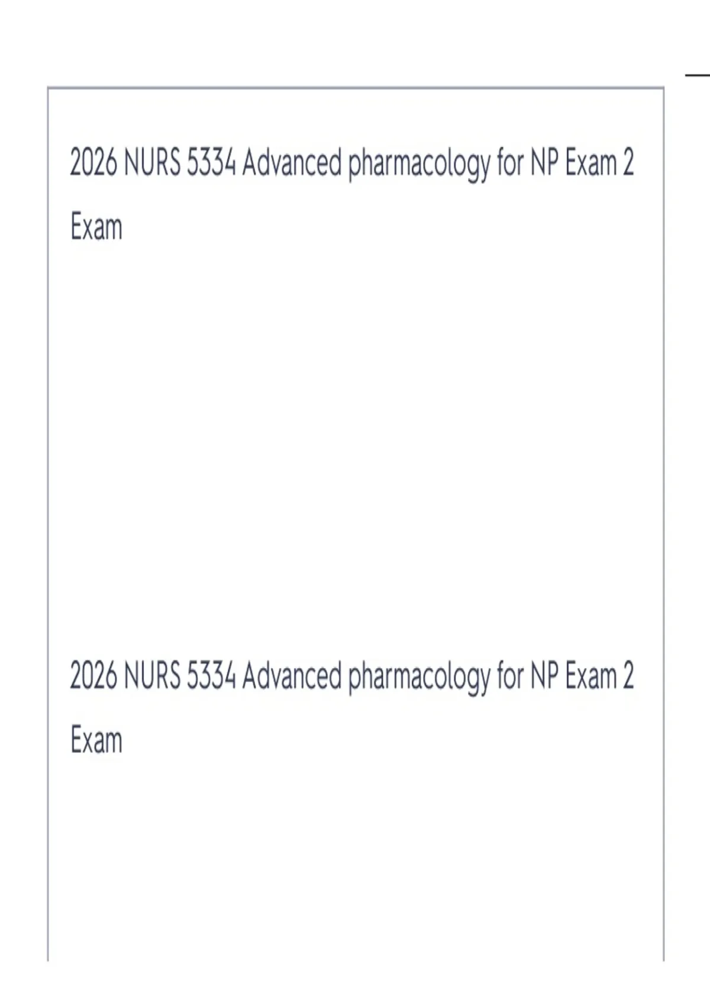Select the word "NURS" in lower title
Screen dimensions: 710x1007
[x=153, y=676]
